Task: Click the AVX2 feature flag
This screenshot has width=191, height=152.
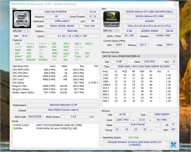Action: (x=66, y=47)
